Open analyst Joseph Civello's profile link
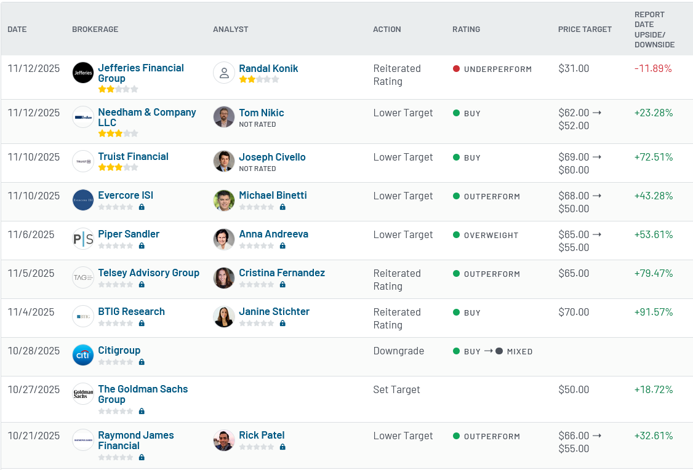This screenshot has width=693, height=470. [x=272, y=157]
